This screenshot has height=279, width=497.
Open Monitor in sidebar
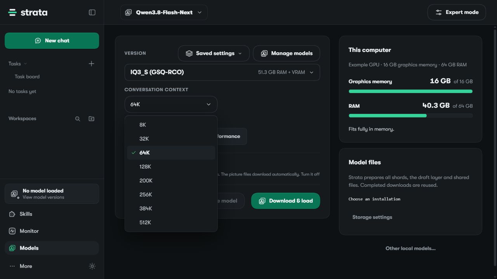tap(52, 231)
